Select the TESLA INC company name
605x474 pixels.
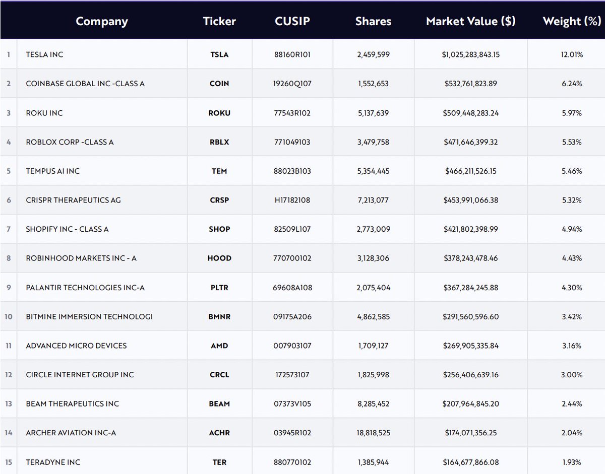[45, 54]
